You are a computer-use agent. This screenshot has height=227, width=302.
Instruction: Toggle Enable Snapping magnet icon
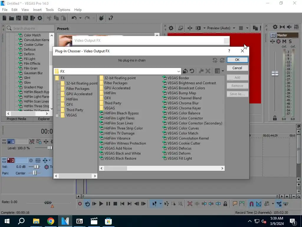click(251, 204)
